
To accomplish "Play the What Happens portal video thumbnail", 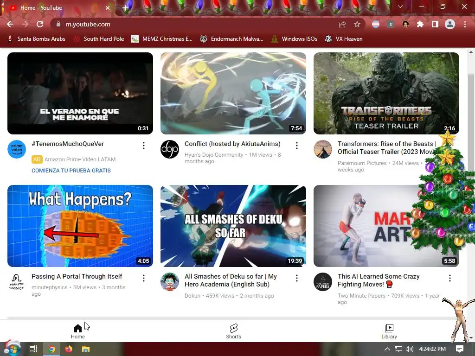I will tap(80, 226).
